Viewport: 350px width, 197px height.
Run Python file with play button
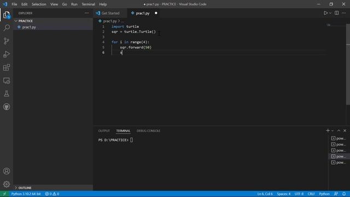click(x=326, y=13)
